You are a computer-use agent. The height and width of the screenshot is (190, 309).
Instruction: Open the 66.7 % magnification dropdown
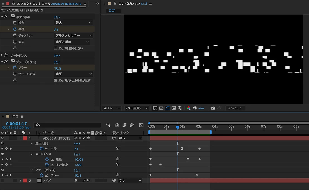[112, 108]
